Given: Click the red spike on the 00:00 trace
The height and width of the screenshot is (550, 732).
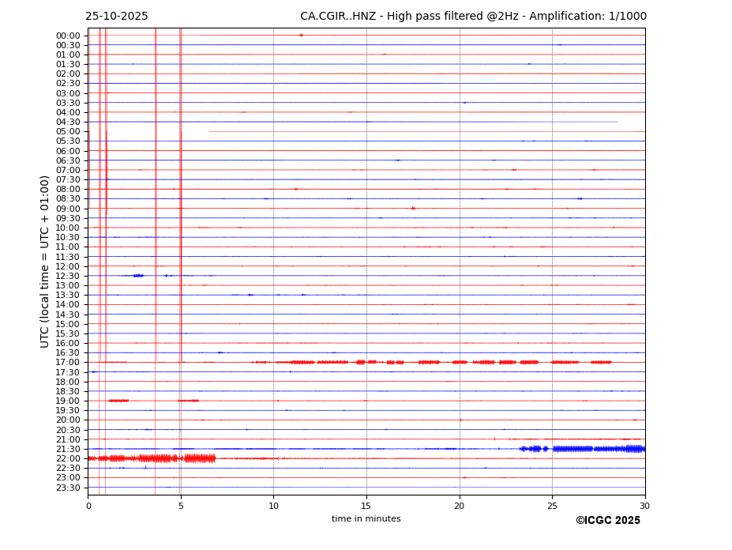Looking at the screenshot, I should point(301,35).
